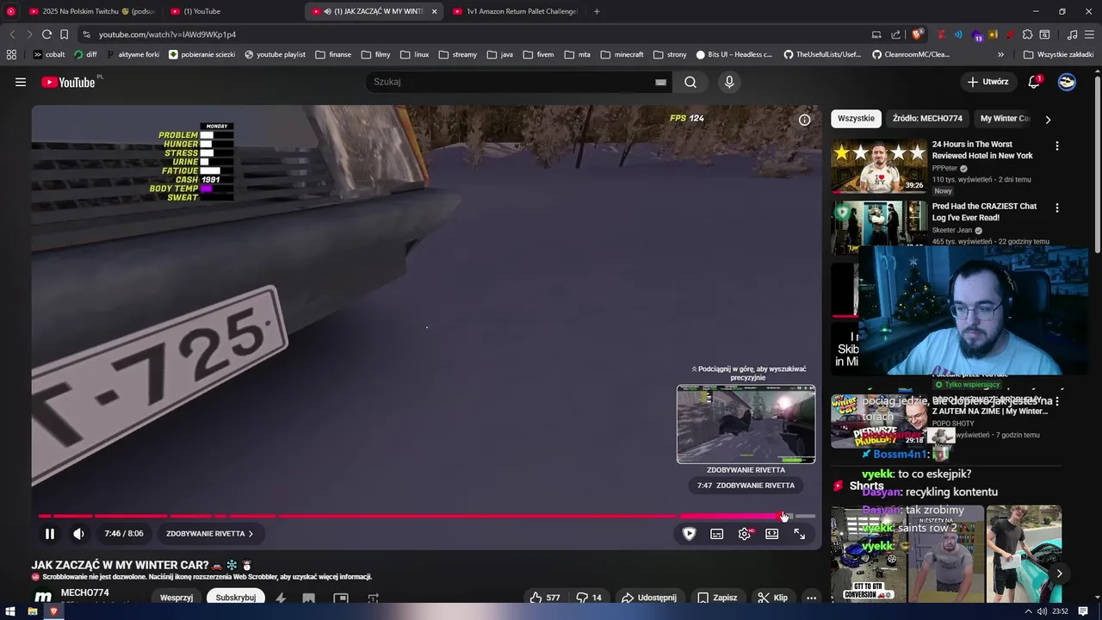This screenshot has width=1102, height=620.
Task: Open the YouTube guide hamburger menu
Action: click(x=21, y=82)
